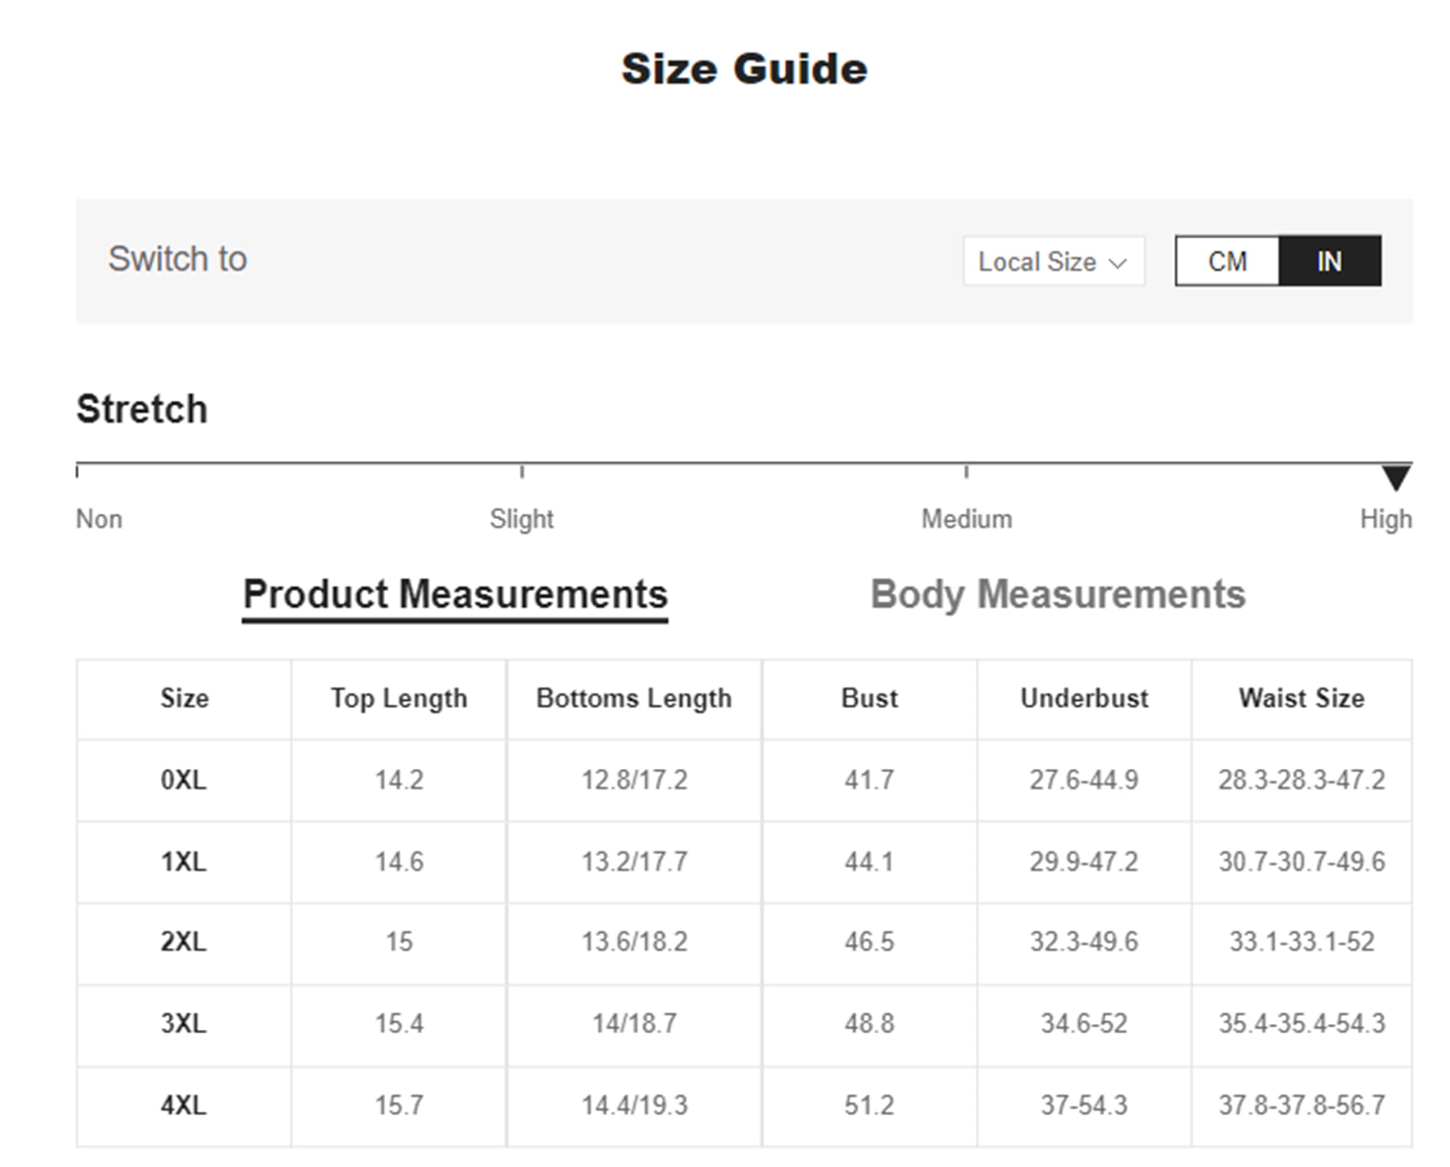Viewport: 1450px width, 1167px height.
Task: Select the 1XL size row label
Action: click(184, 862)
